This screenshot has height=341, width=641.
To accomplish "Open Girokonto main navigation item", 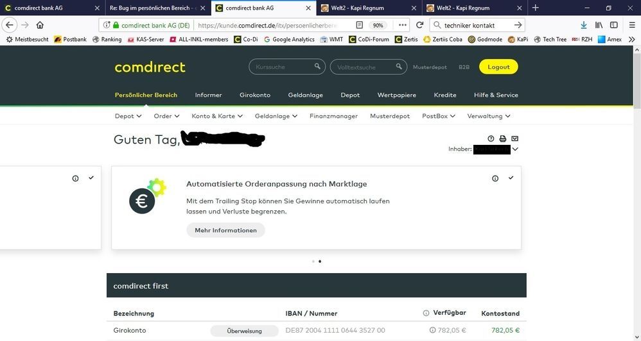I will (255, 95).
